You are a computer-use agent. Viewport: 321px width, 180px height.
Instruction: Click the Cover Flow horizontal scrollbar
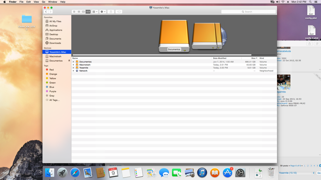[162, 55]
